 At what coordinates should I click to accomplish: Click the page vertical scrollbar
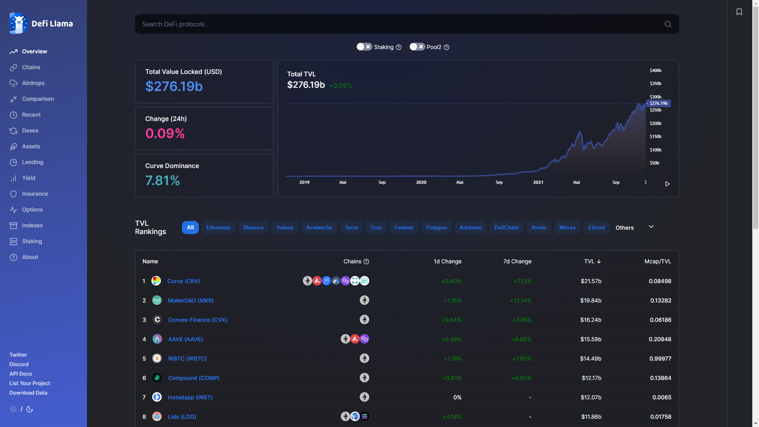tap(755, 119)
